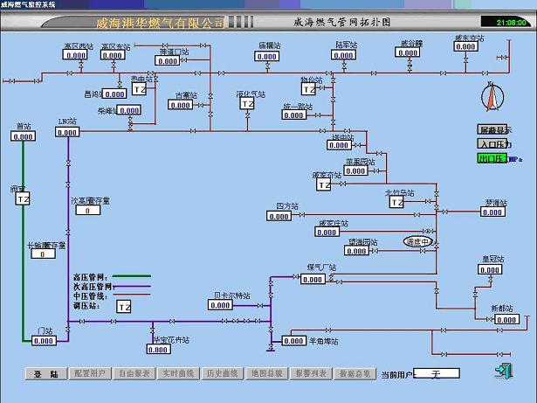Screen dimensions: 537x403
Task: Click the valve below 威东南站 value box
Action: point(465,59)
